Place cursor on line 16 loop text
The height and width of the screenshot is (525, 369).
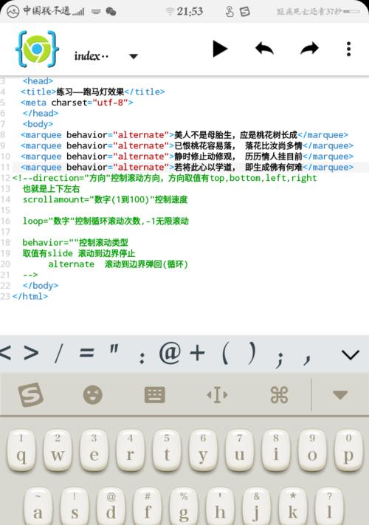point(106,221)
